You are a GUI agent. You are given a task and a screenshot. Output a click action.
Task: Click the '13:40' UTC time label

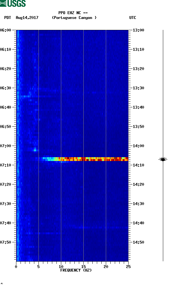tap(139, 107)
